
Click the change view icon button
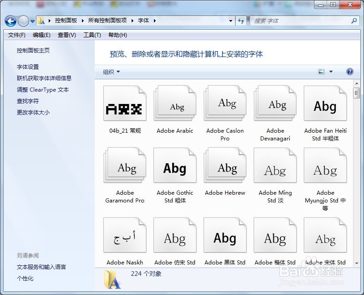point(321,72)
